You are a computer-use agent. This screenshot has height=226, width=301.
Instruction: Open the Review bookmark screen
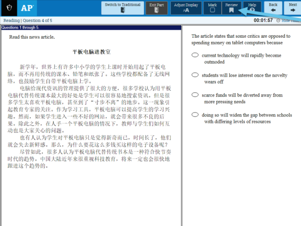[x=231, y=8]
